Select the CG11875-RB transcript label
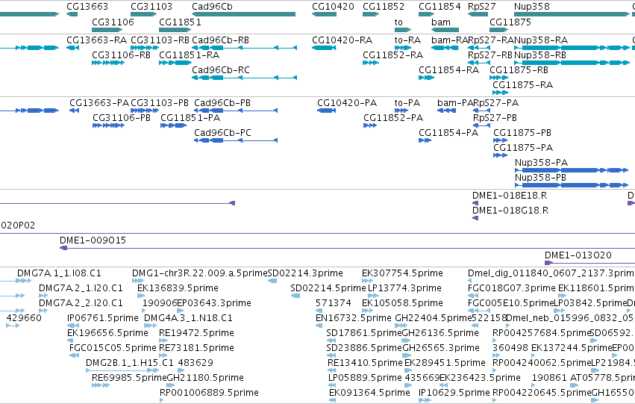The width and height of the screenshot is (635, 404). pos(519,70)
